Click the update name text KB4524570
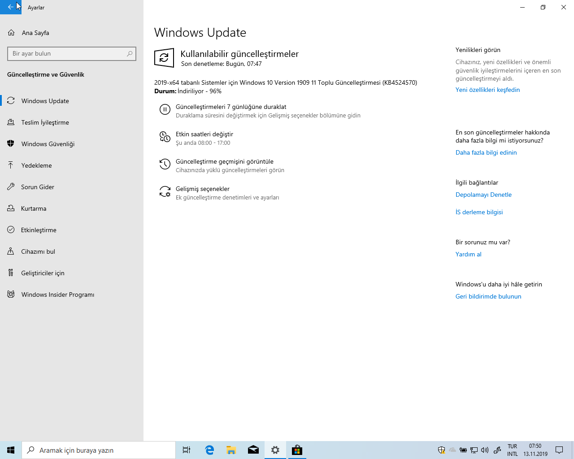The height and width of the screenshot is (459, 574). click(286, 82)
